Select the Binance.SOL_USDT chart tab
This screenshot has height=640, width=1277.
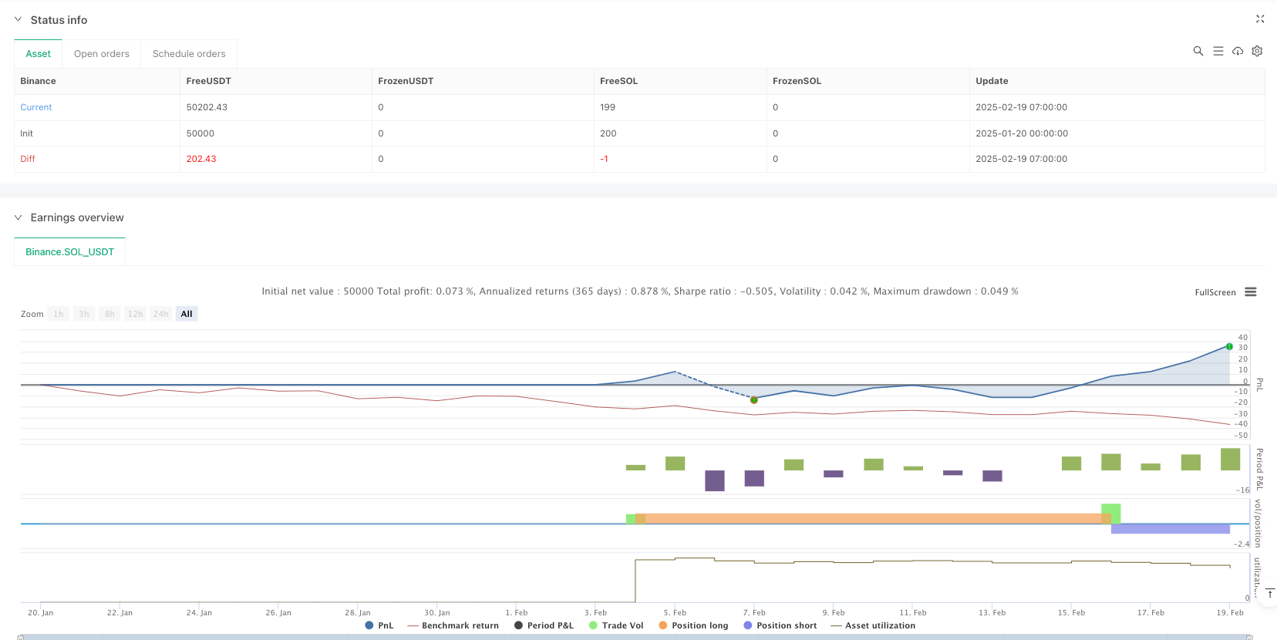coord(69,252)
